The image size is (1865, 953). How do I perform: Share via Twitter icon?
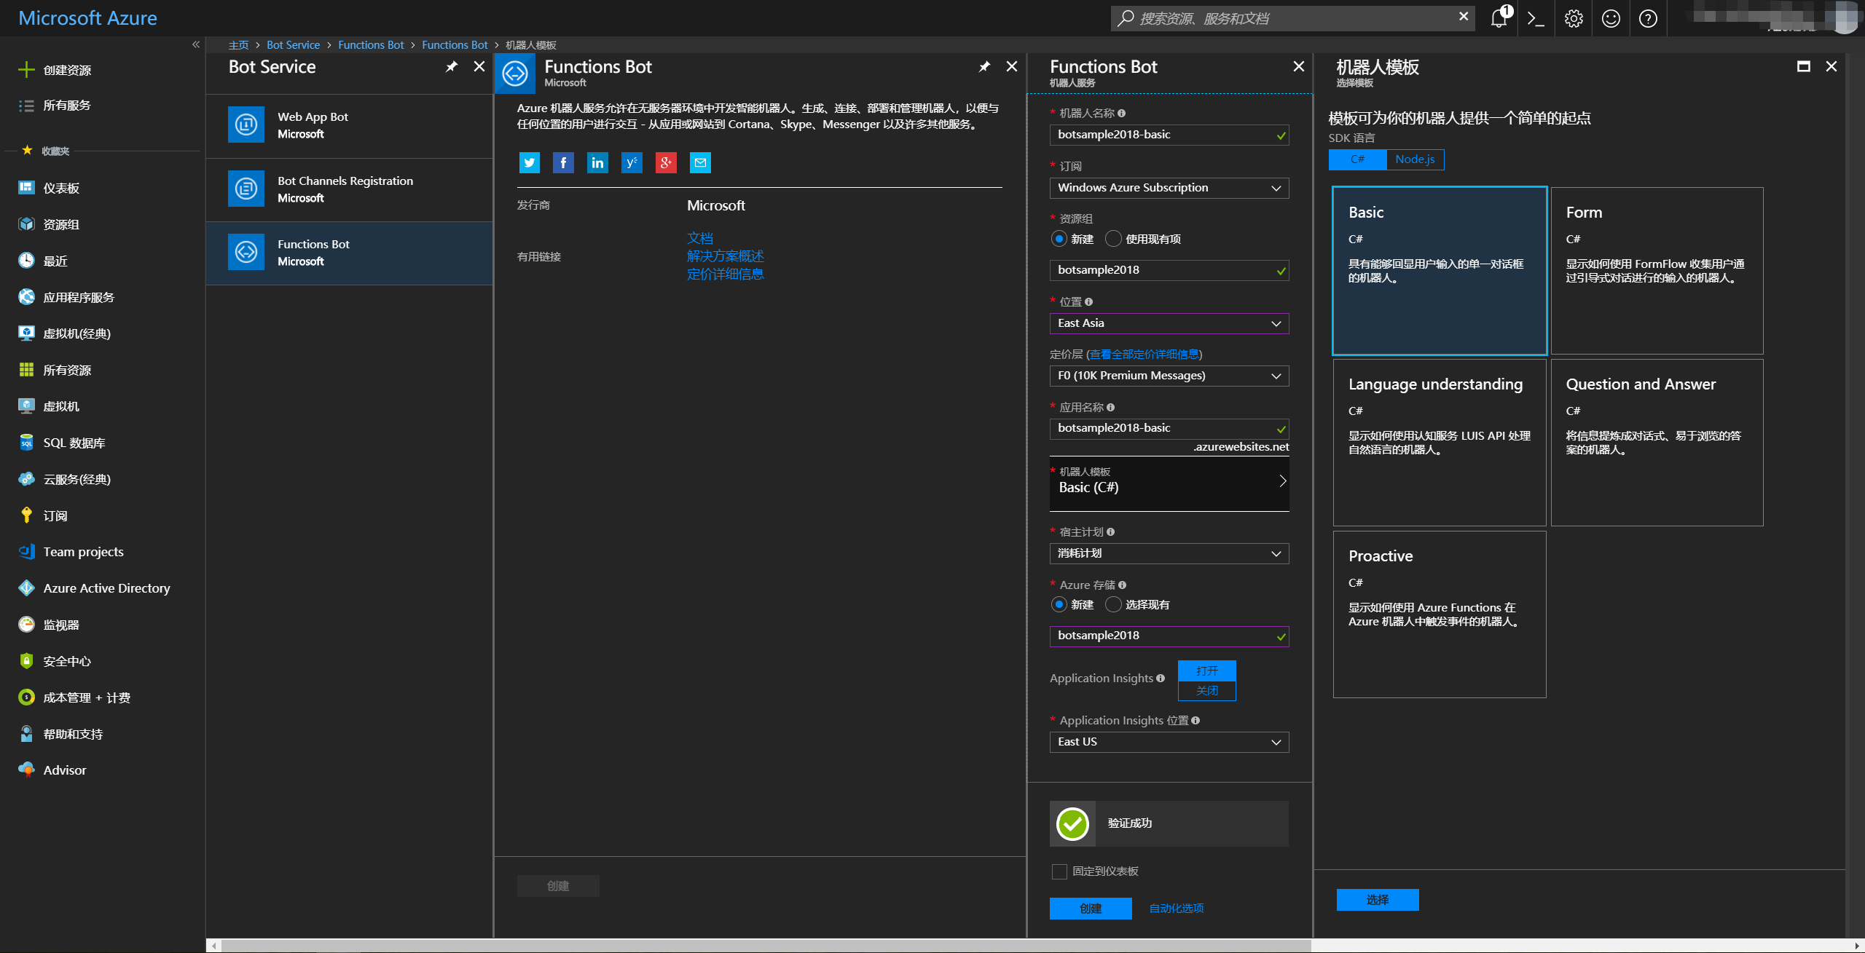(x=530, y=162)
